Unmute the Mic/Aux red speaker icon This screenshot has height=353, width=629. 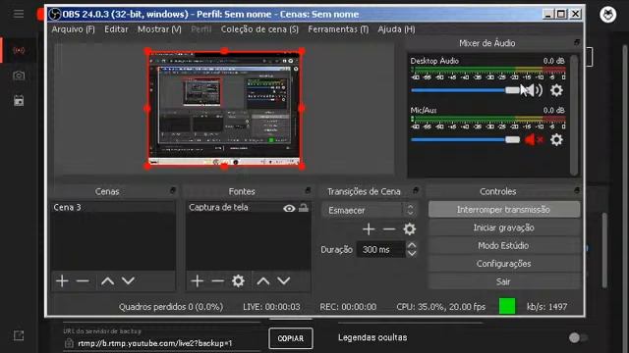[x=534, y=139]
